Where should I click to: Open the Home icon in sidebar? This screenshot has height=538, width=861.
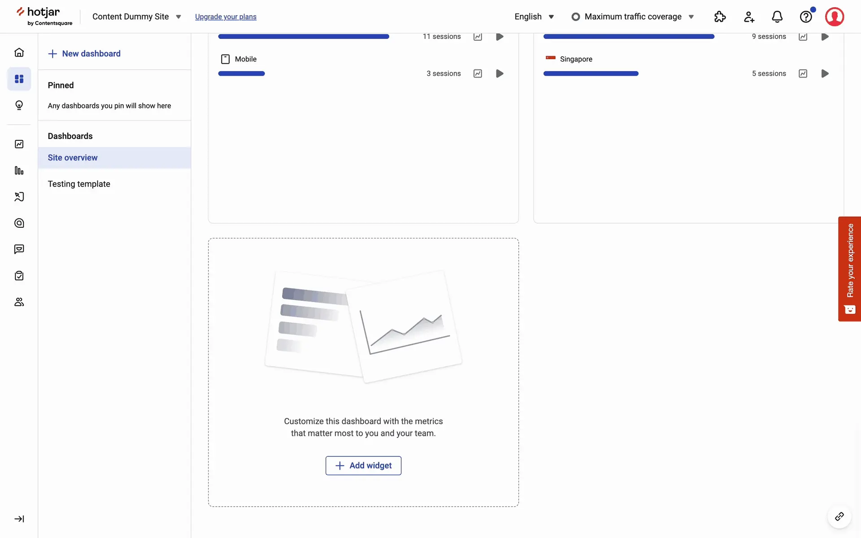pos(19,52)
